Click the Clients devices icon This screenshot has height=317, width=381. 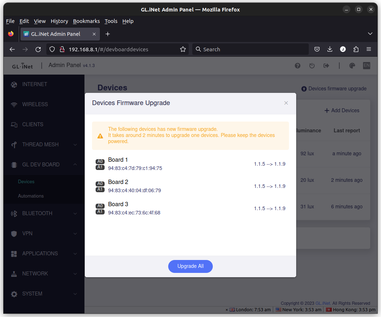pos(14,125)
